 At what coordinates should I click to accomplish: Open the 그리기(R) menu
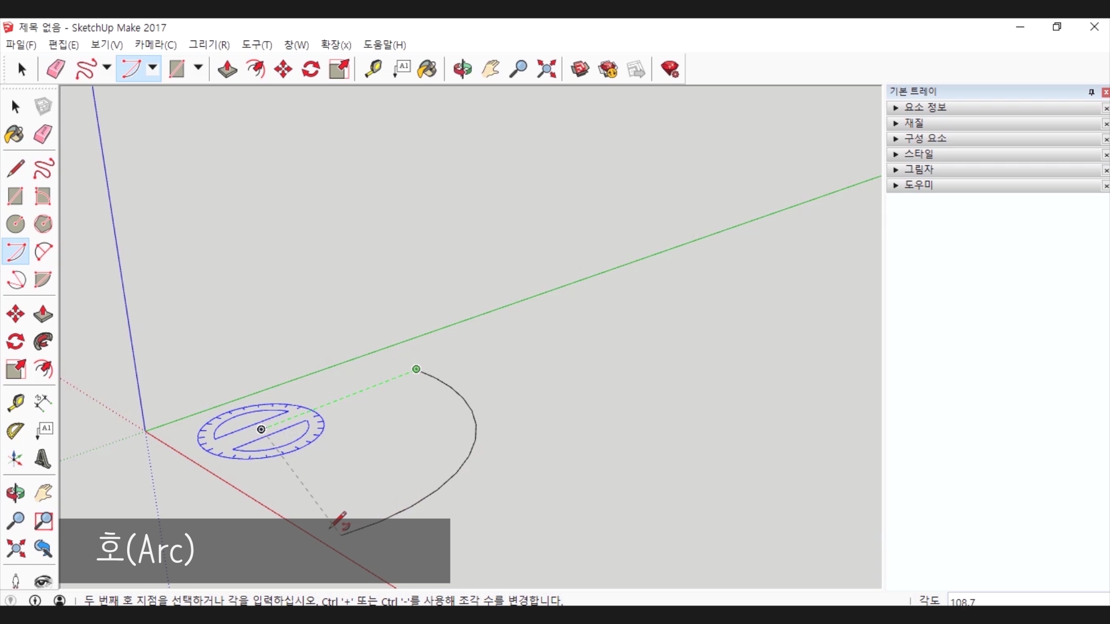[209, 45]
